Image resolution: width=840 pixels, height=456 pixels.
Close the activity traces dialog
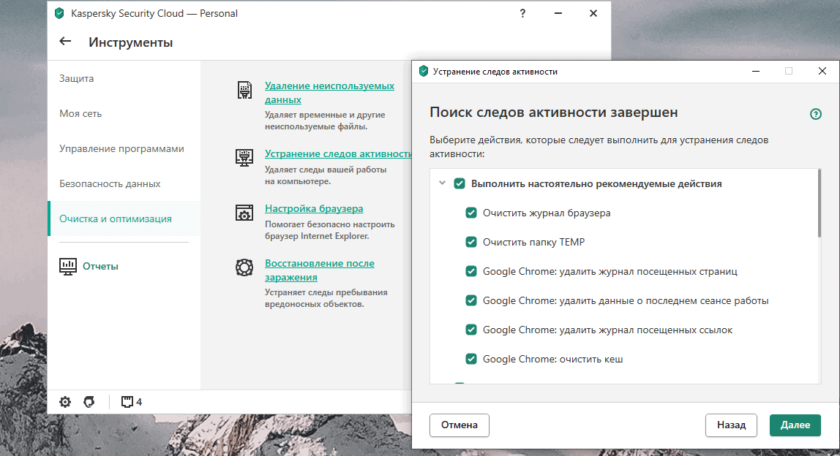(822, 71)
